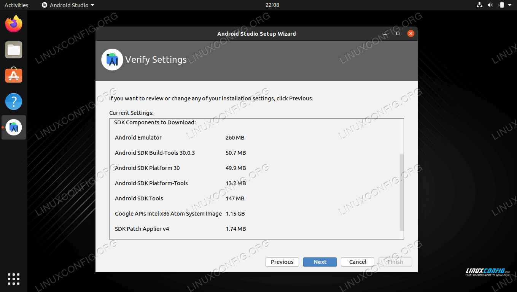517x292 pixels.
Task: Click the Current Settings vertical scrollbar
Action: click(401, 192)
